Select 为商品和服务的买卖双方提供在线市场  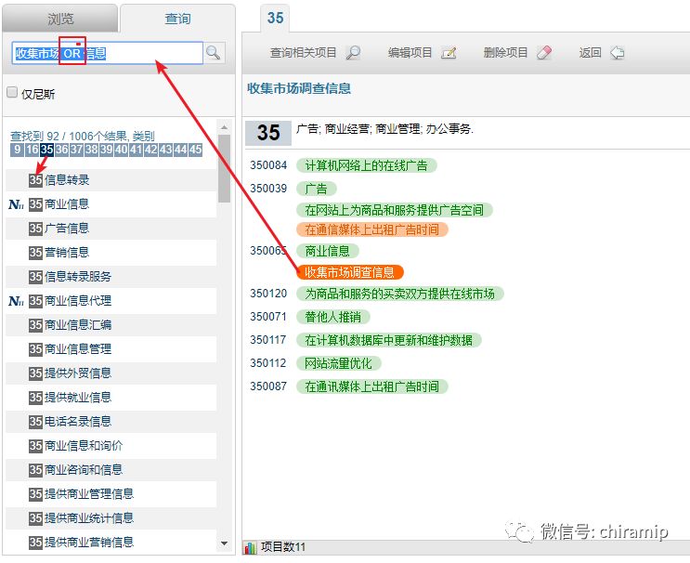click(x=400, y=295)
